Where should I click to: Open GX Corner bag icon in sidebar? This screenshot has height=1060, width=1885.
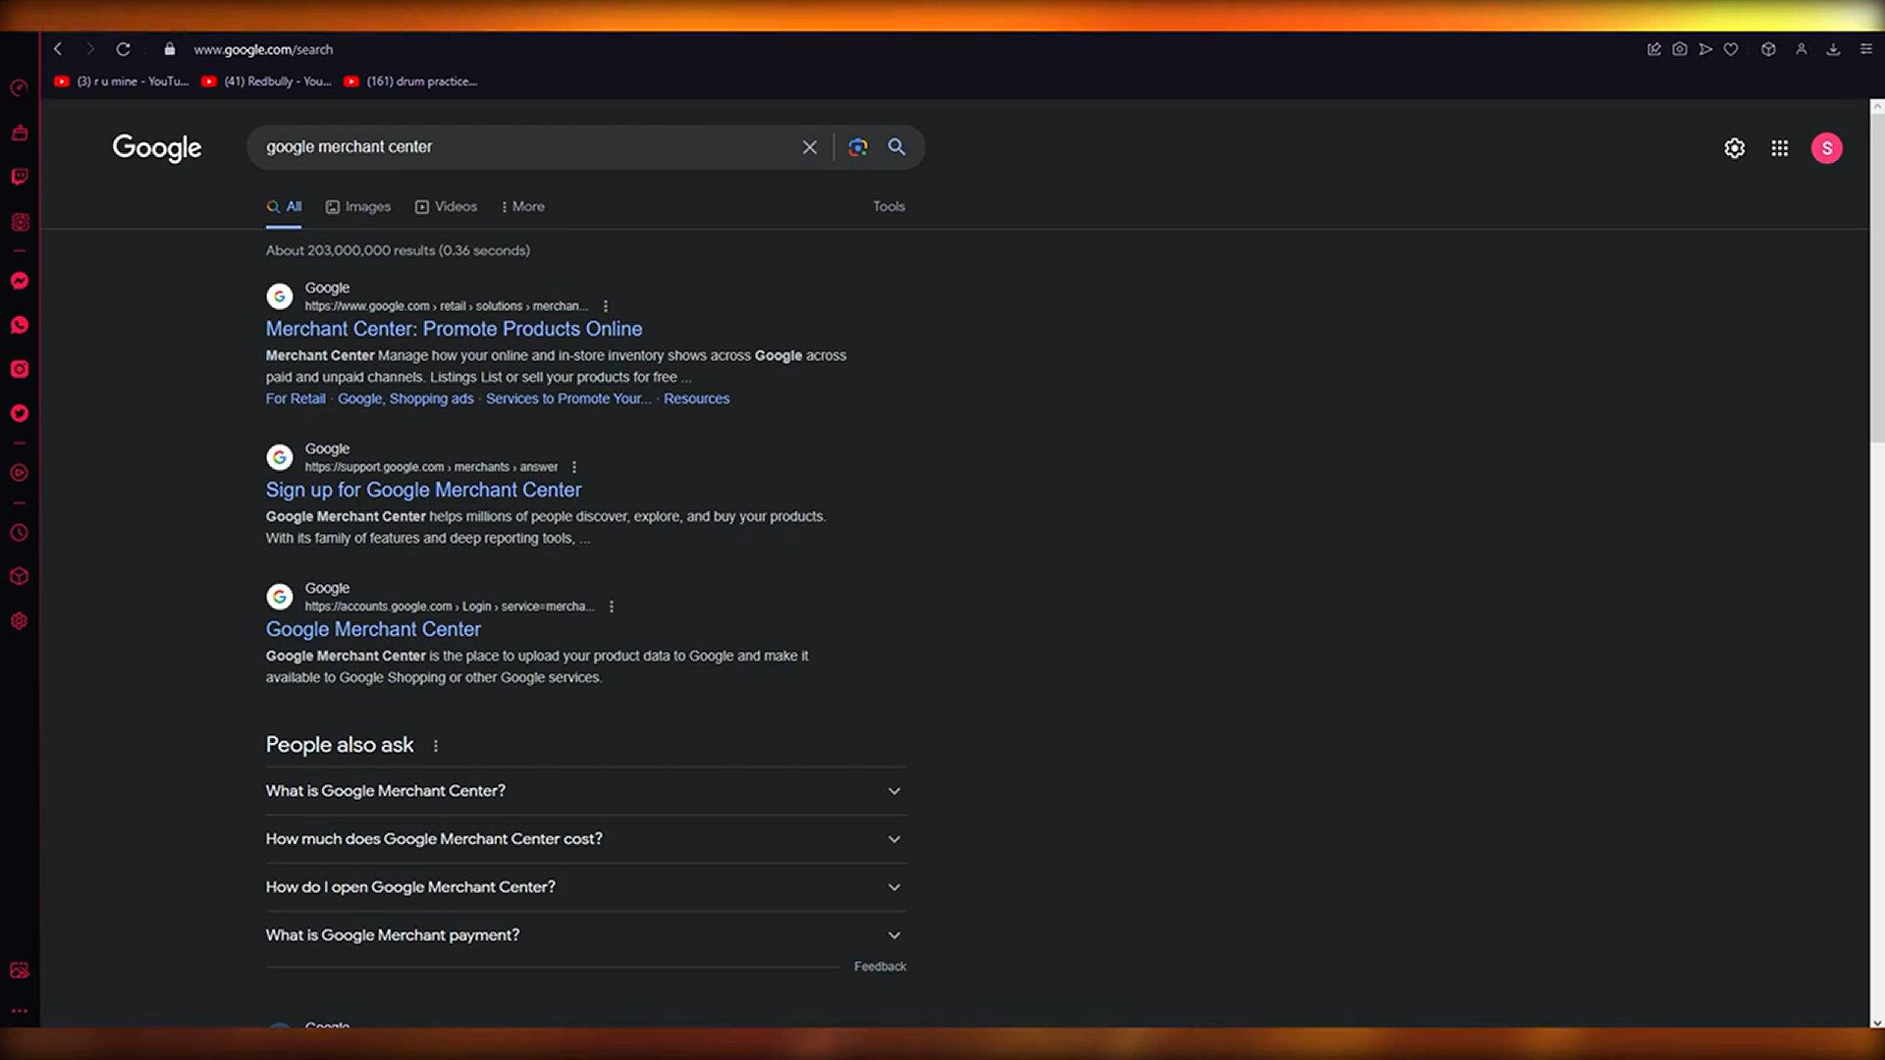(19, 132)
